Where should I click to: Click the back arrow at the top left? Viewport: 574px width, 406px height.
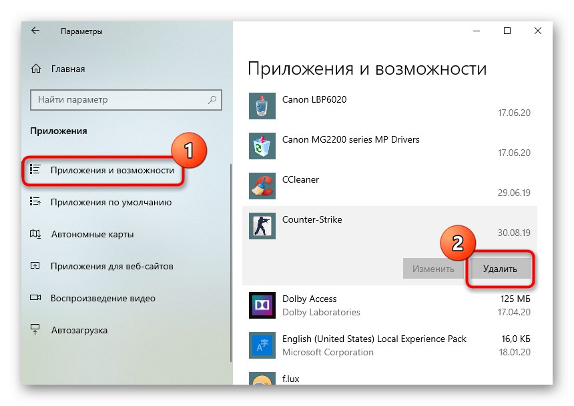point(35,31)
